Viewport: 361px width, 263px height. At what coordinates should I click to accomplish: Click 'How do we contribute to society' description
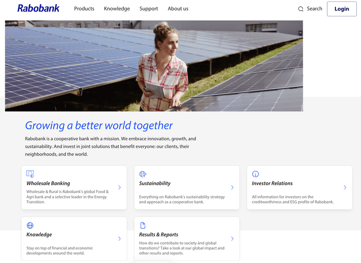pos(181,248)
